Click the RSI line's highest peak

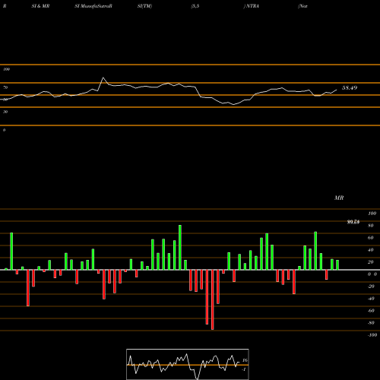103,78
